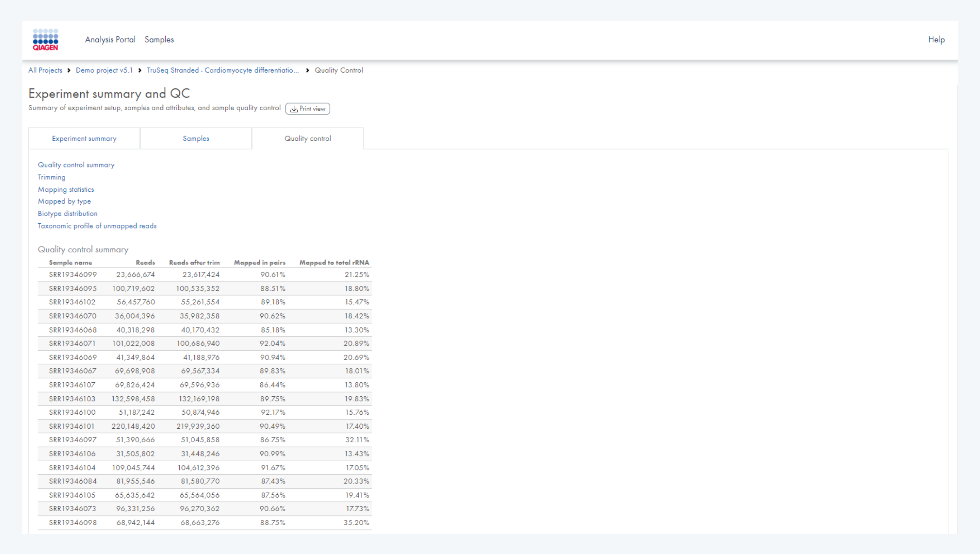980x554 pixels.
Task: Click the Reads after trim column header
Action: (x=194, y=263)
